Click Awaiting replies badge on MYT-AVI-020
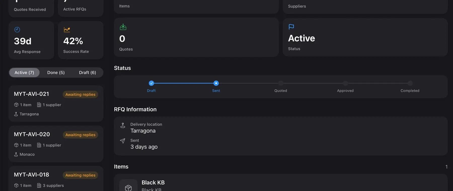453x191 pixels. (x=80, y=135)
